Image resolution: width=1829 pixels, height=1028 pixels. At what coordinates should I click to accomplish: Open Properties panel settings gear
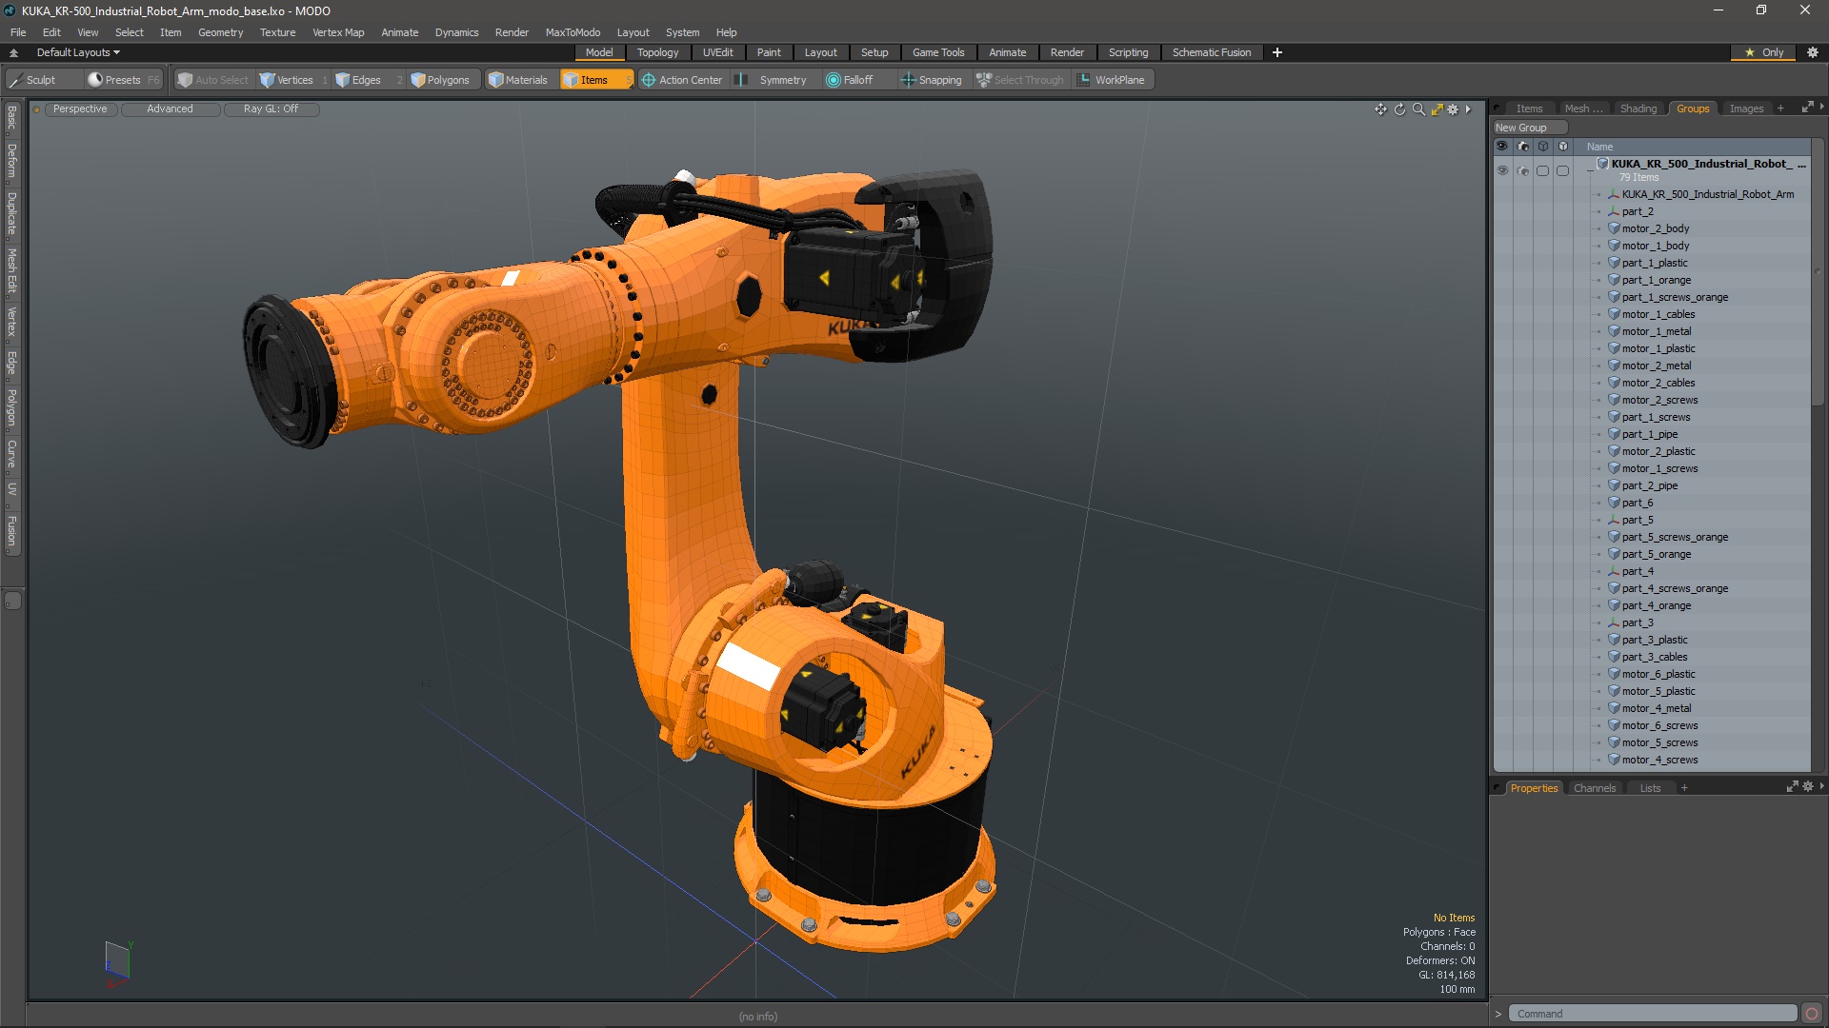point(1808,787)
